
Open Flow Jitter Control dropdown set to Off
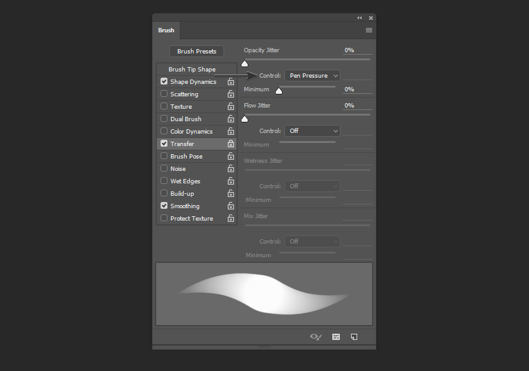pos(312,131)
